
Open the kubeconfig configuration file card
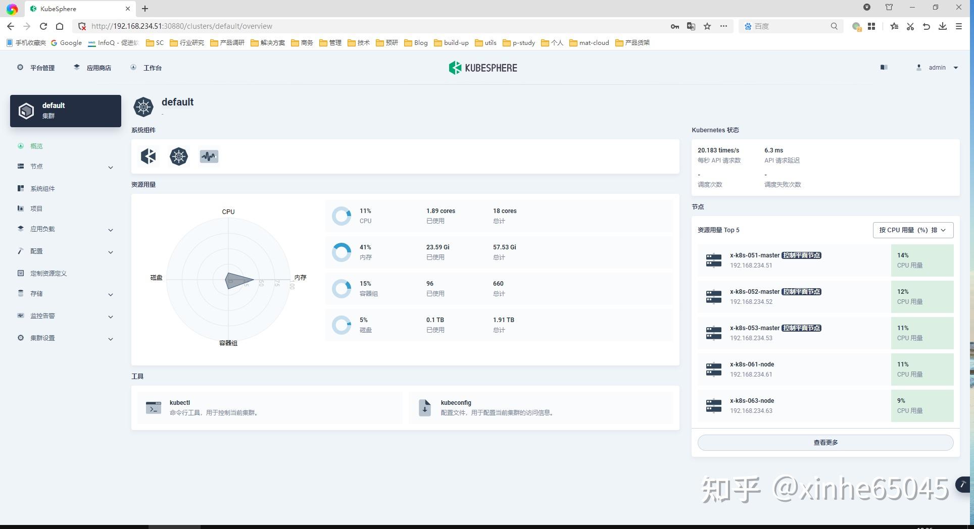coord(541,408)
